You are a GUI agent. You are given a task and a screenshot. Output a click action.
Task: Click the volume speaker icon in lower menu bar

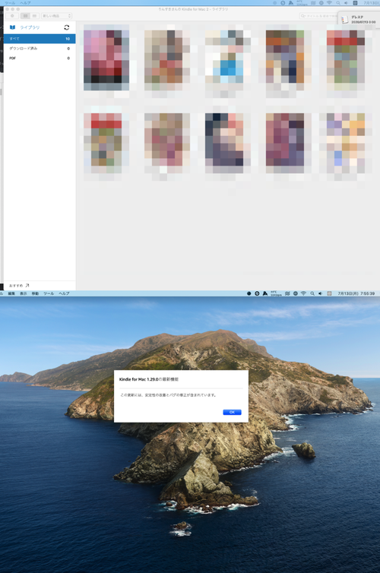[x=321, y=293]
